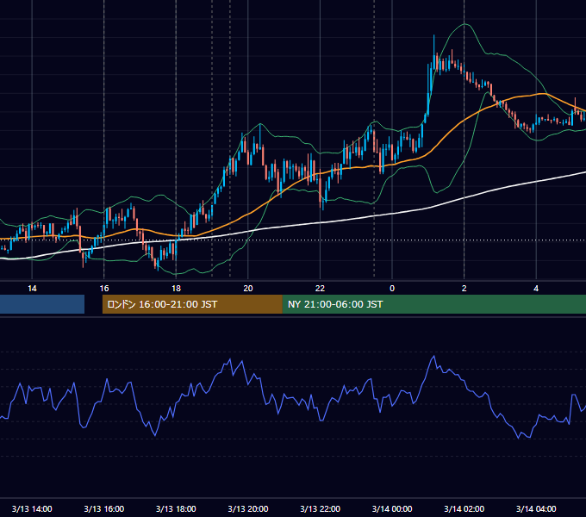Select the '0' hour label on price chart axis
This screenshot has width=586, height=517.
[x=392, y=289]
